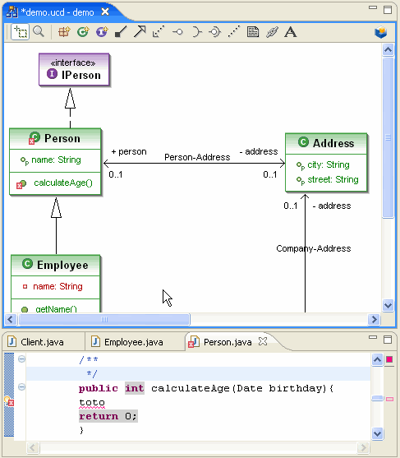Select the new package tool
The width and height of the screenshot is (400, 458).
[64, 31]
